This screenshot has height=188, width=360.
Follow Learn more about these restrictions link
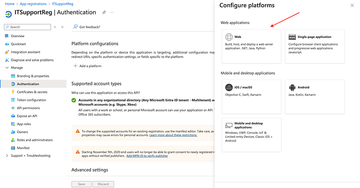pyautogui.click(x=173, y=135)
